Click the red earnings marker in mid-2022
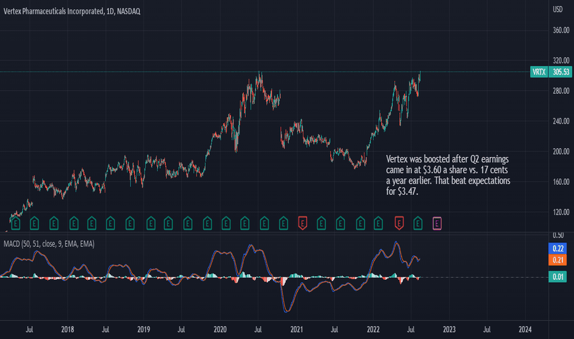The width and height of the screenshot is (574, 339). click(x=399, y=223)
